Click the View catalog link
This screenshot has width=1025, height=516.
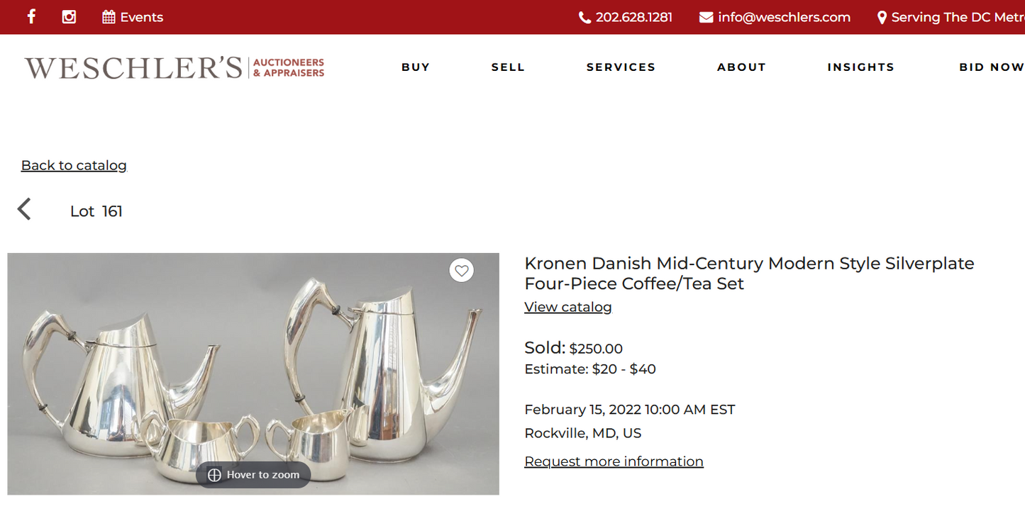[567, 307]
